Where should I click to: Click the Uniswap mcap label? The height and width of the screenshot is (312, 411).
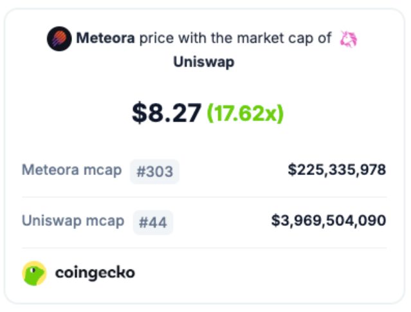click(x=73, y=221)
